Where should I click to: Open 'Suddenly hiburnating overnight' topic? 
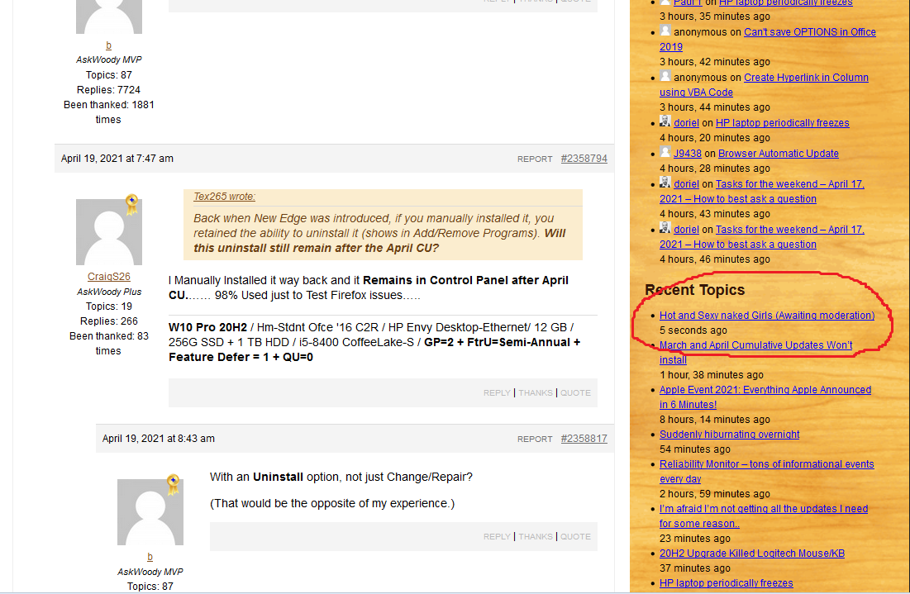[x=729, y=435]
